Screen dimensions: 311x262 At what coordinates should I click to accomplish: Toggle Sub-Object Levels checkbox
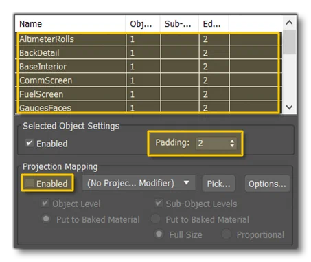(x=159, y=204)
